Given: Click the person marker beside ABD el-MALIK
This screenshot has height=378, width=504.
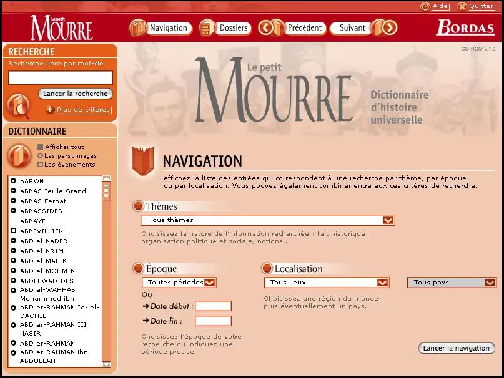Looking at the screenshot, I should (14, 261).
